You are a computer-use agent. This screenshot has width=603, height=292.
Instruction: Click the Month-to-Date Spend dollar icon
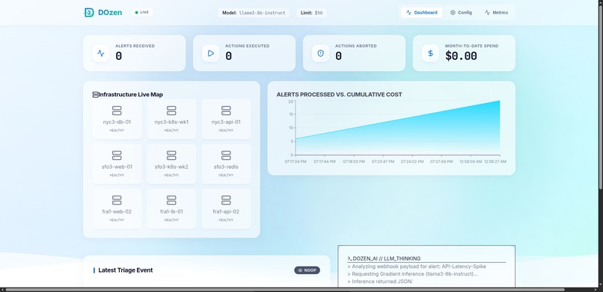430,53
